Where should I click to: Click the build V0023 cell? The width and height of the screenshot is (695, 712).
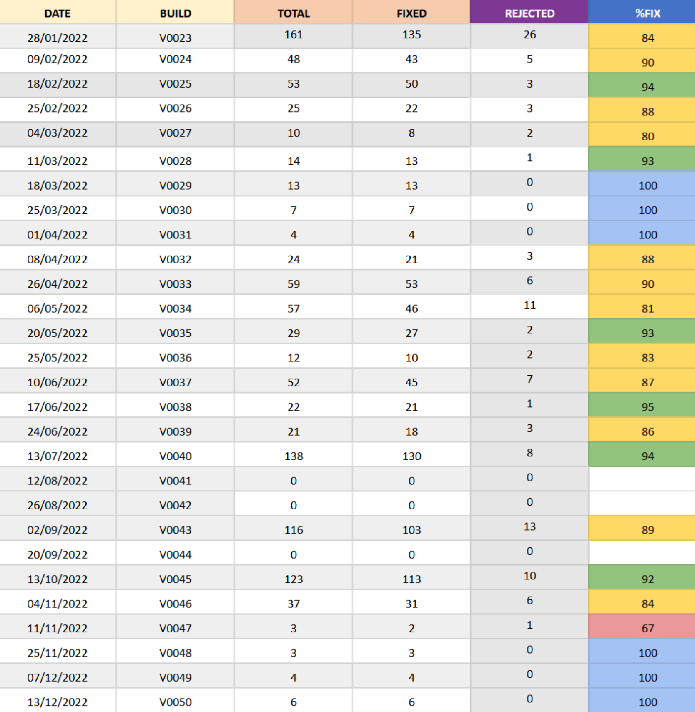[x=175, y=38]
